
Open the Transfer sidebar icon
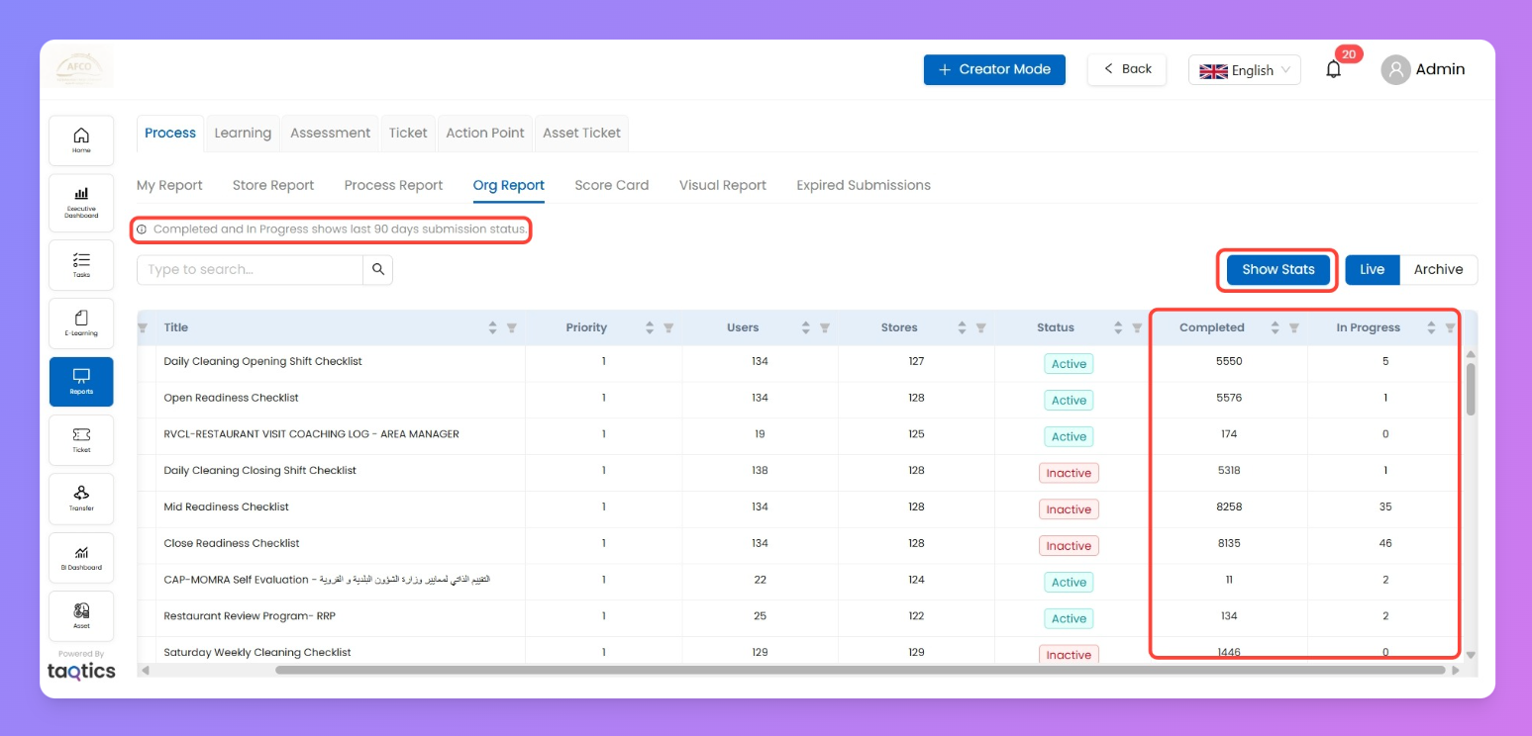(x=81, y=498)
